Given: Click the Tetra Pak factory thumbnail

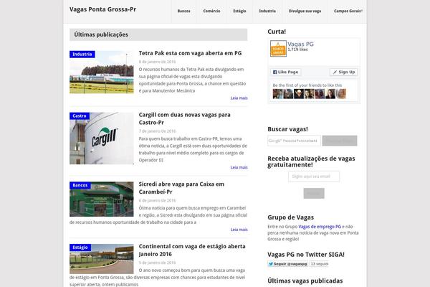Looking at the screenshot, I should pos(102,72).
